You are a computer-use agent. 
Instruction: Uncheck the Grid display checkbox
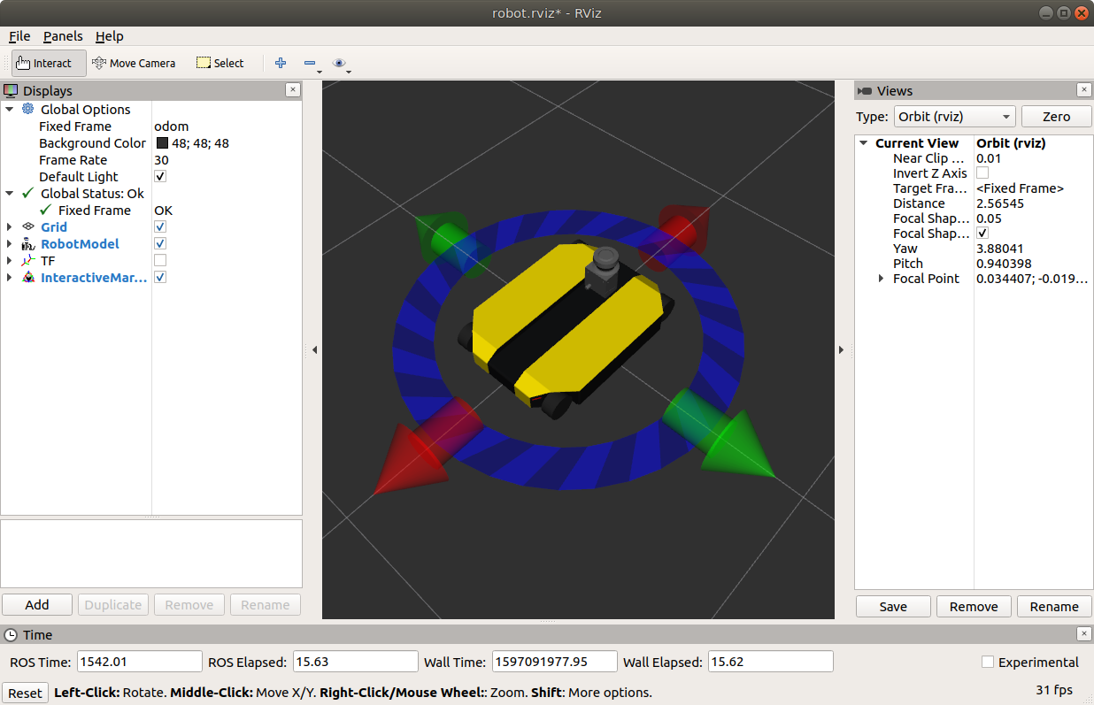coord(160,227)
